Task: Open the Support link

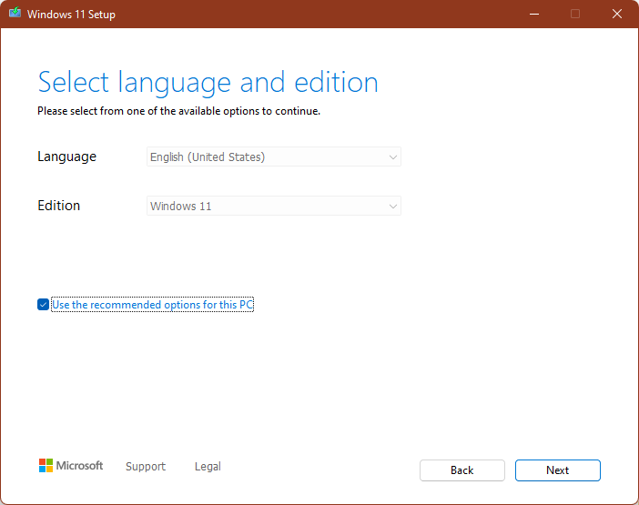Action: (x=146, y=467)
